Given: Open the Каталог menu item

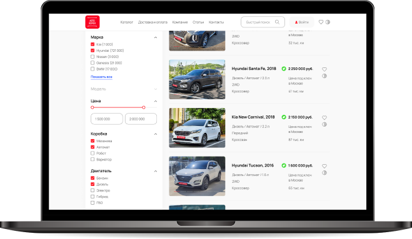Looking at the screenshot, I should click(x=127, y=22).
